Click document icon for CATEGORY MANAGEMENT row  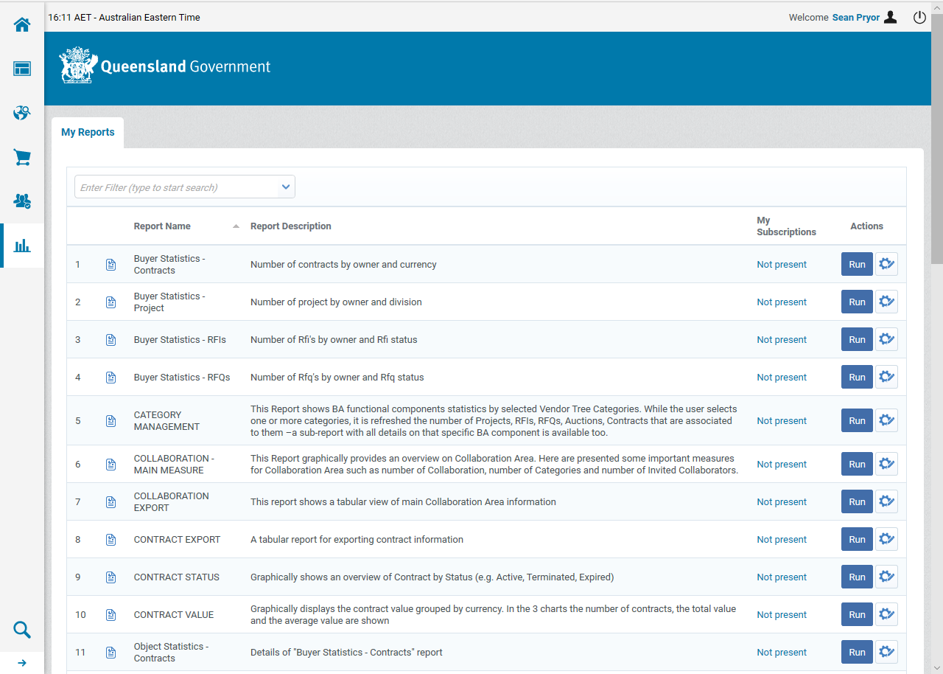(x=111, y=421)
